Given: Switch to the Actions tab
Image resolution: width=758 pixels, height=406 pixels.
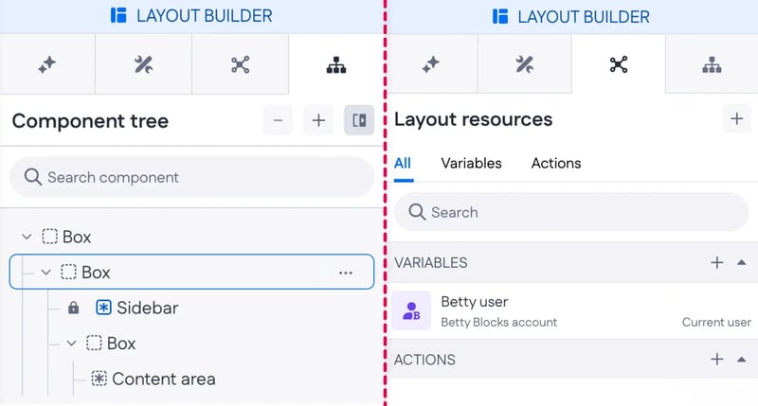Looking at the screenshot, I should [x=556, y=163].
